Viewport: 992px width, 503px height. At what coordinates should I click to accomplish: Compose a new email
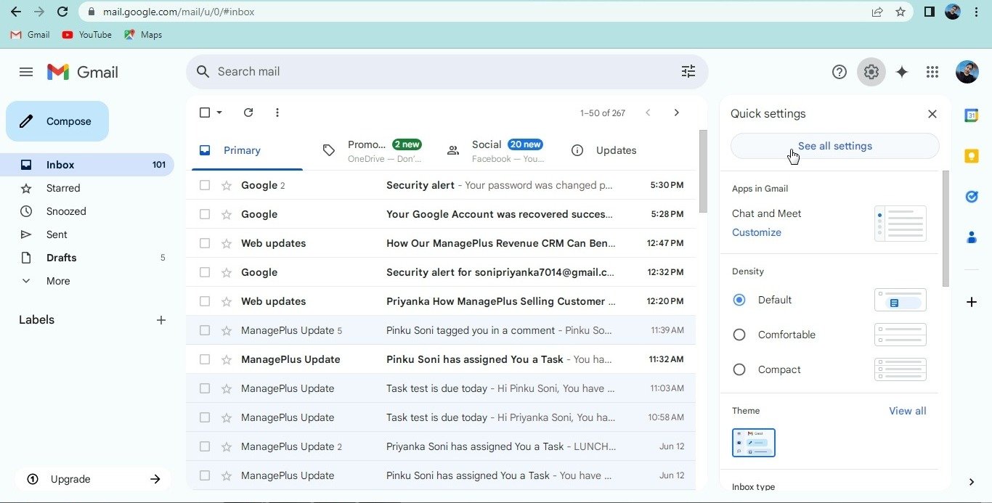pyautogui.click(x=57, y=121)
